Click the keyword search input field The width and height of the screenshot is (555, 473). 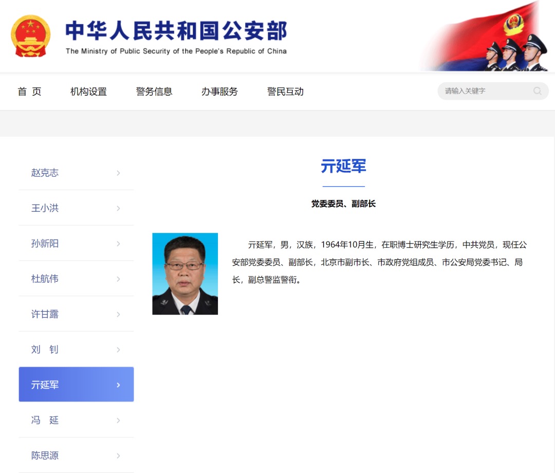click(x=493, y=91)
